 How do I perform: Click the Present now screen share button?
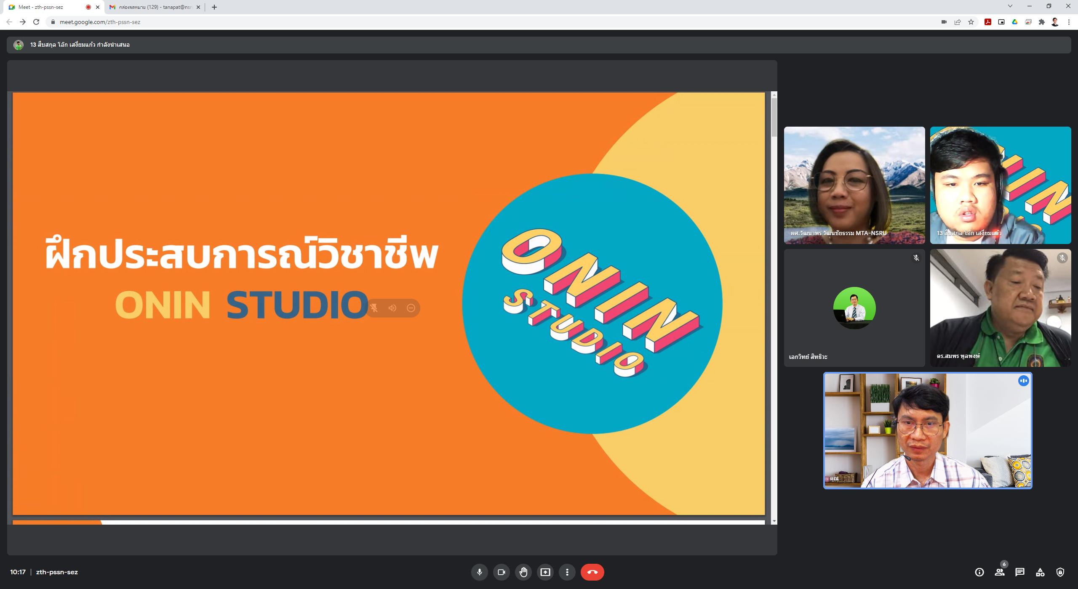point(545,572)
